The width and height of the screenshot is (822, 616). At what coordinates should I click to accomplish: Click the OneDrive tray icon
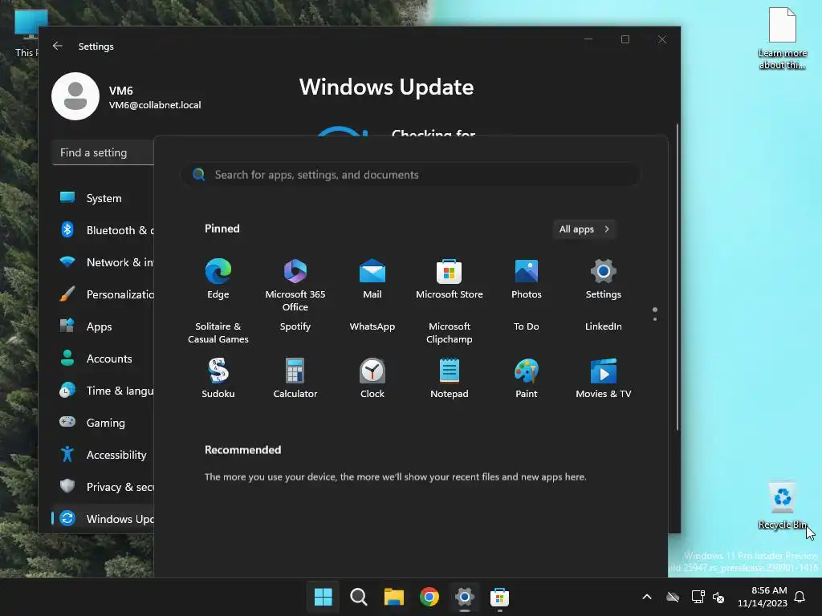tap(673, 597)
